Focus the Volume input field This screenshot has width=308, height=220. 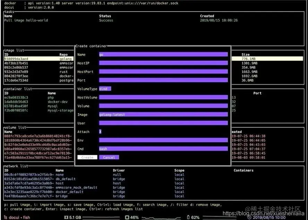163,106
